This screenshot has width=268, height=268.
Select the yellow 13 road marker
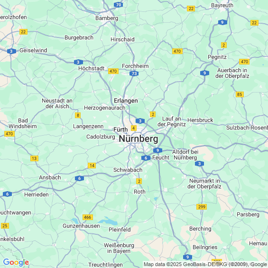[34, 158]
